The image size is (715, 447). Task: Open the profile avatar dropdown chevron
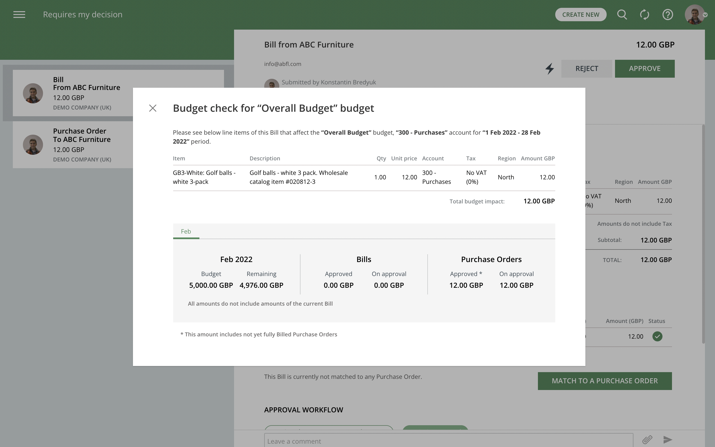point(706,15)
